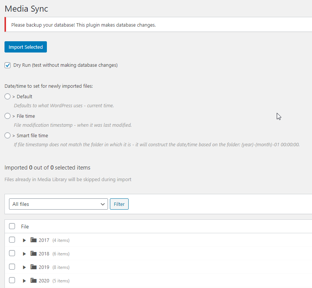Viewport: 312px width, 288px height.
Task: Click the 2017 folder icon
Action: click(34, 240)
